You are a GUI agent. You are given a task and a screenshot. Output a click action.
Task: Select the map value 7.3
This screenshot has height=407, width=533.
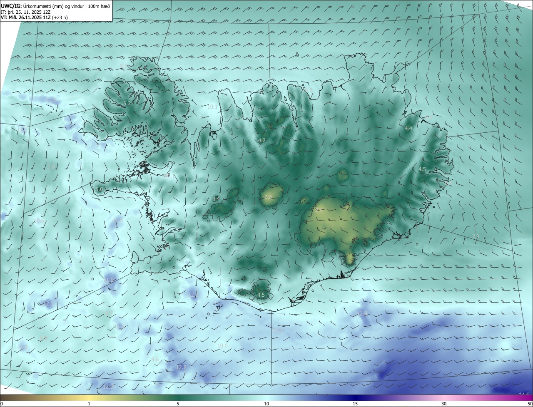tap(476, 237)
